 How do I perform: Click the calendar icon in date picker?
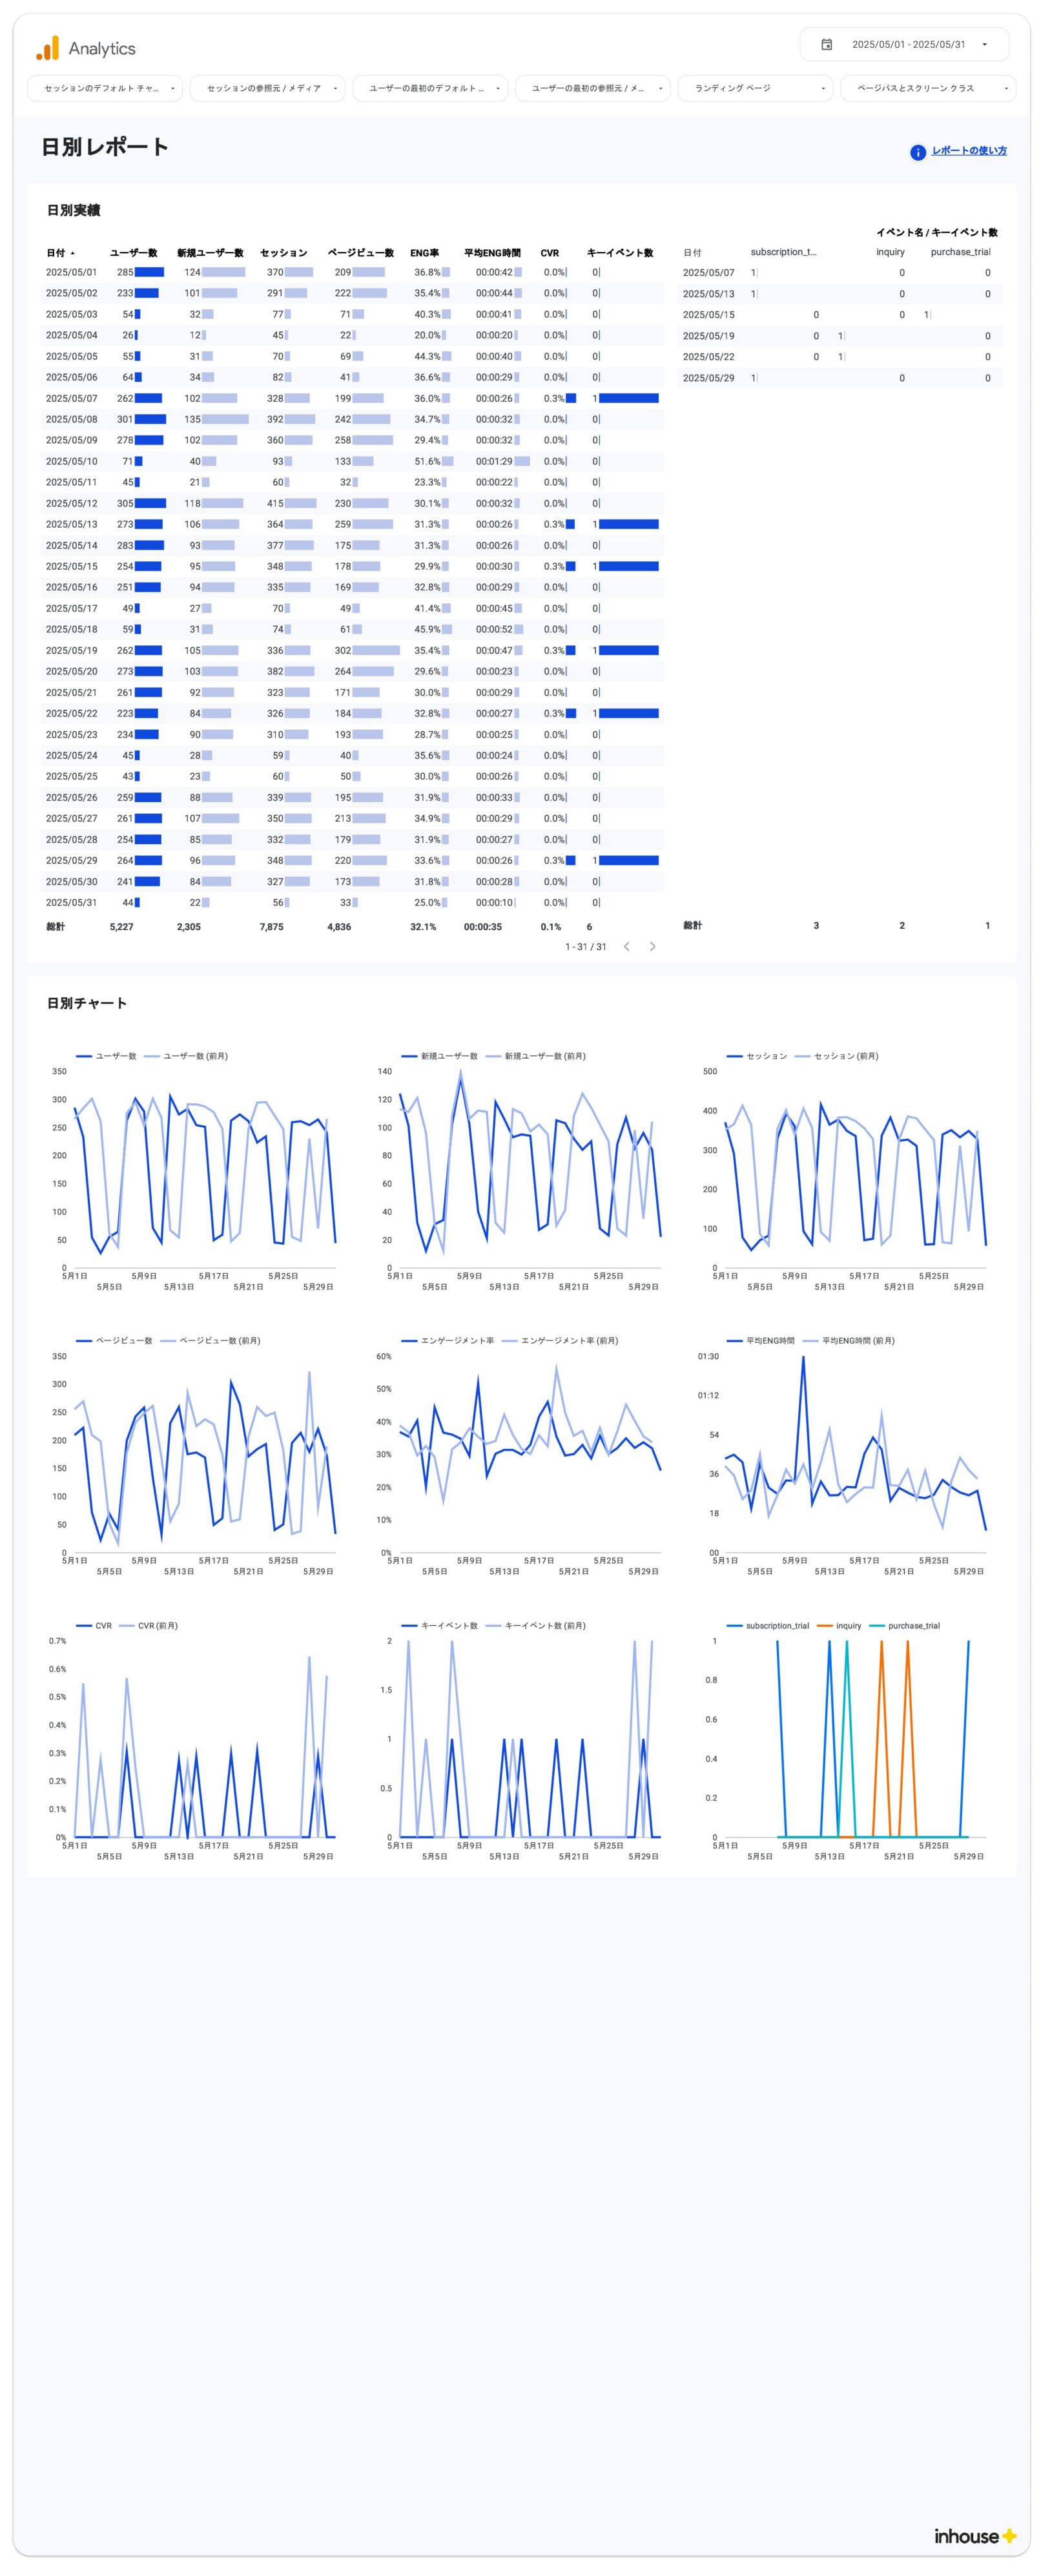pyautogui.click(x=826, y=45)
